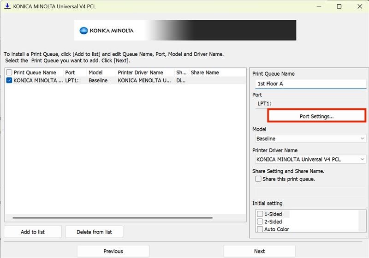Open the Printer Driver Name dropdown
369x258 pixels.
coord(310,159)
